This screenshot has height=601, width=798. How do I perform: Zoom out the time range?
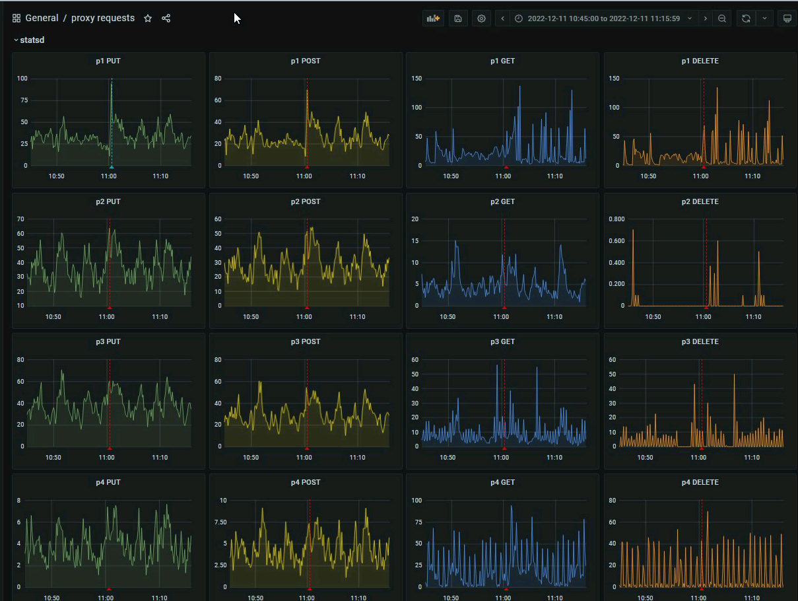click(x=722, y=18)
